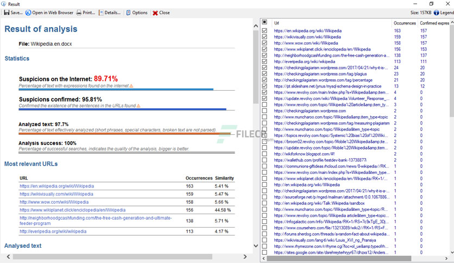Click scroll up arrow of report pane
This screenshot has width=454, height=263.
point(256,26)
